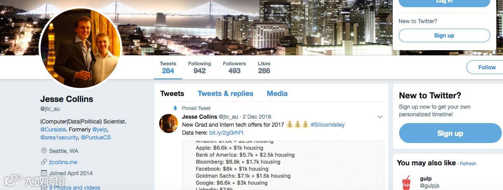Open Jesse Collins' large profile photo

pos(80,49)
